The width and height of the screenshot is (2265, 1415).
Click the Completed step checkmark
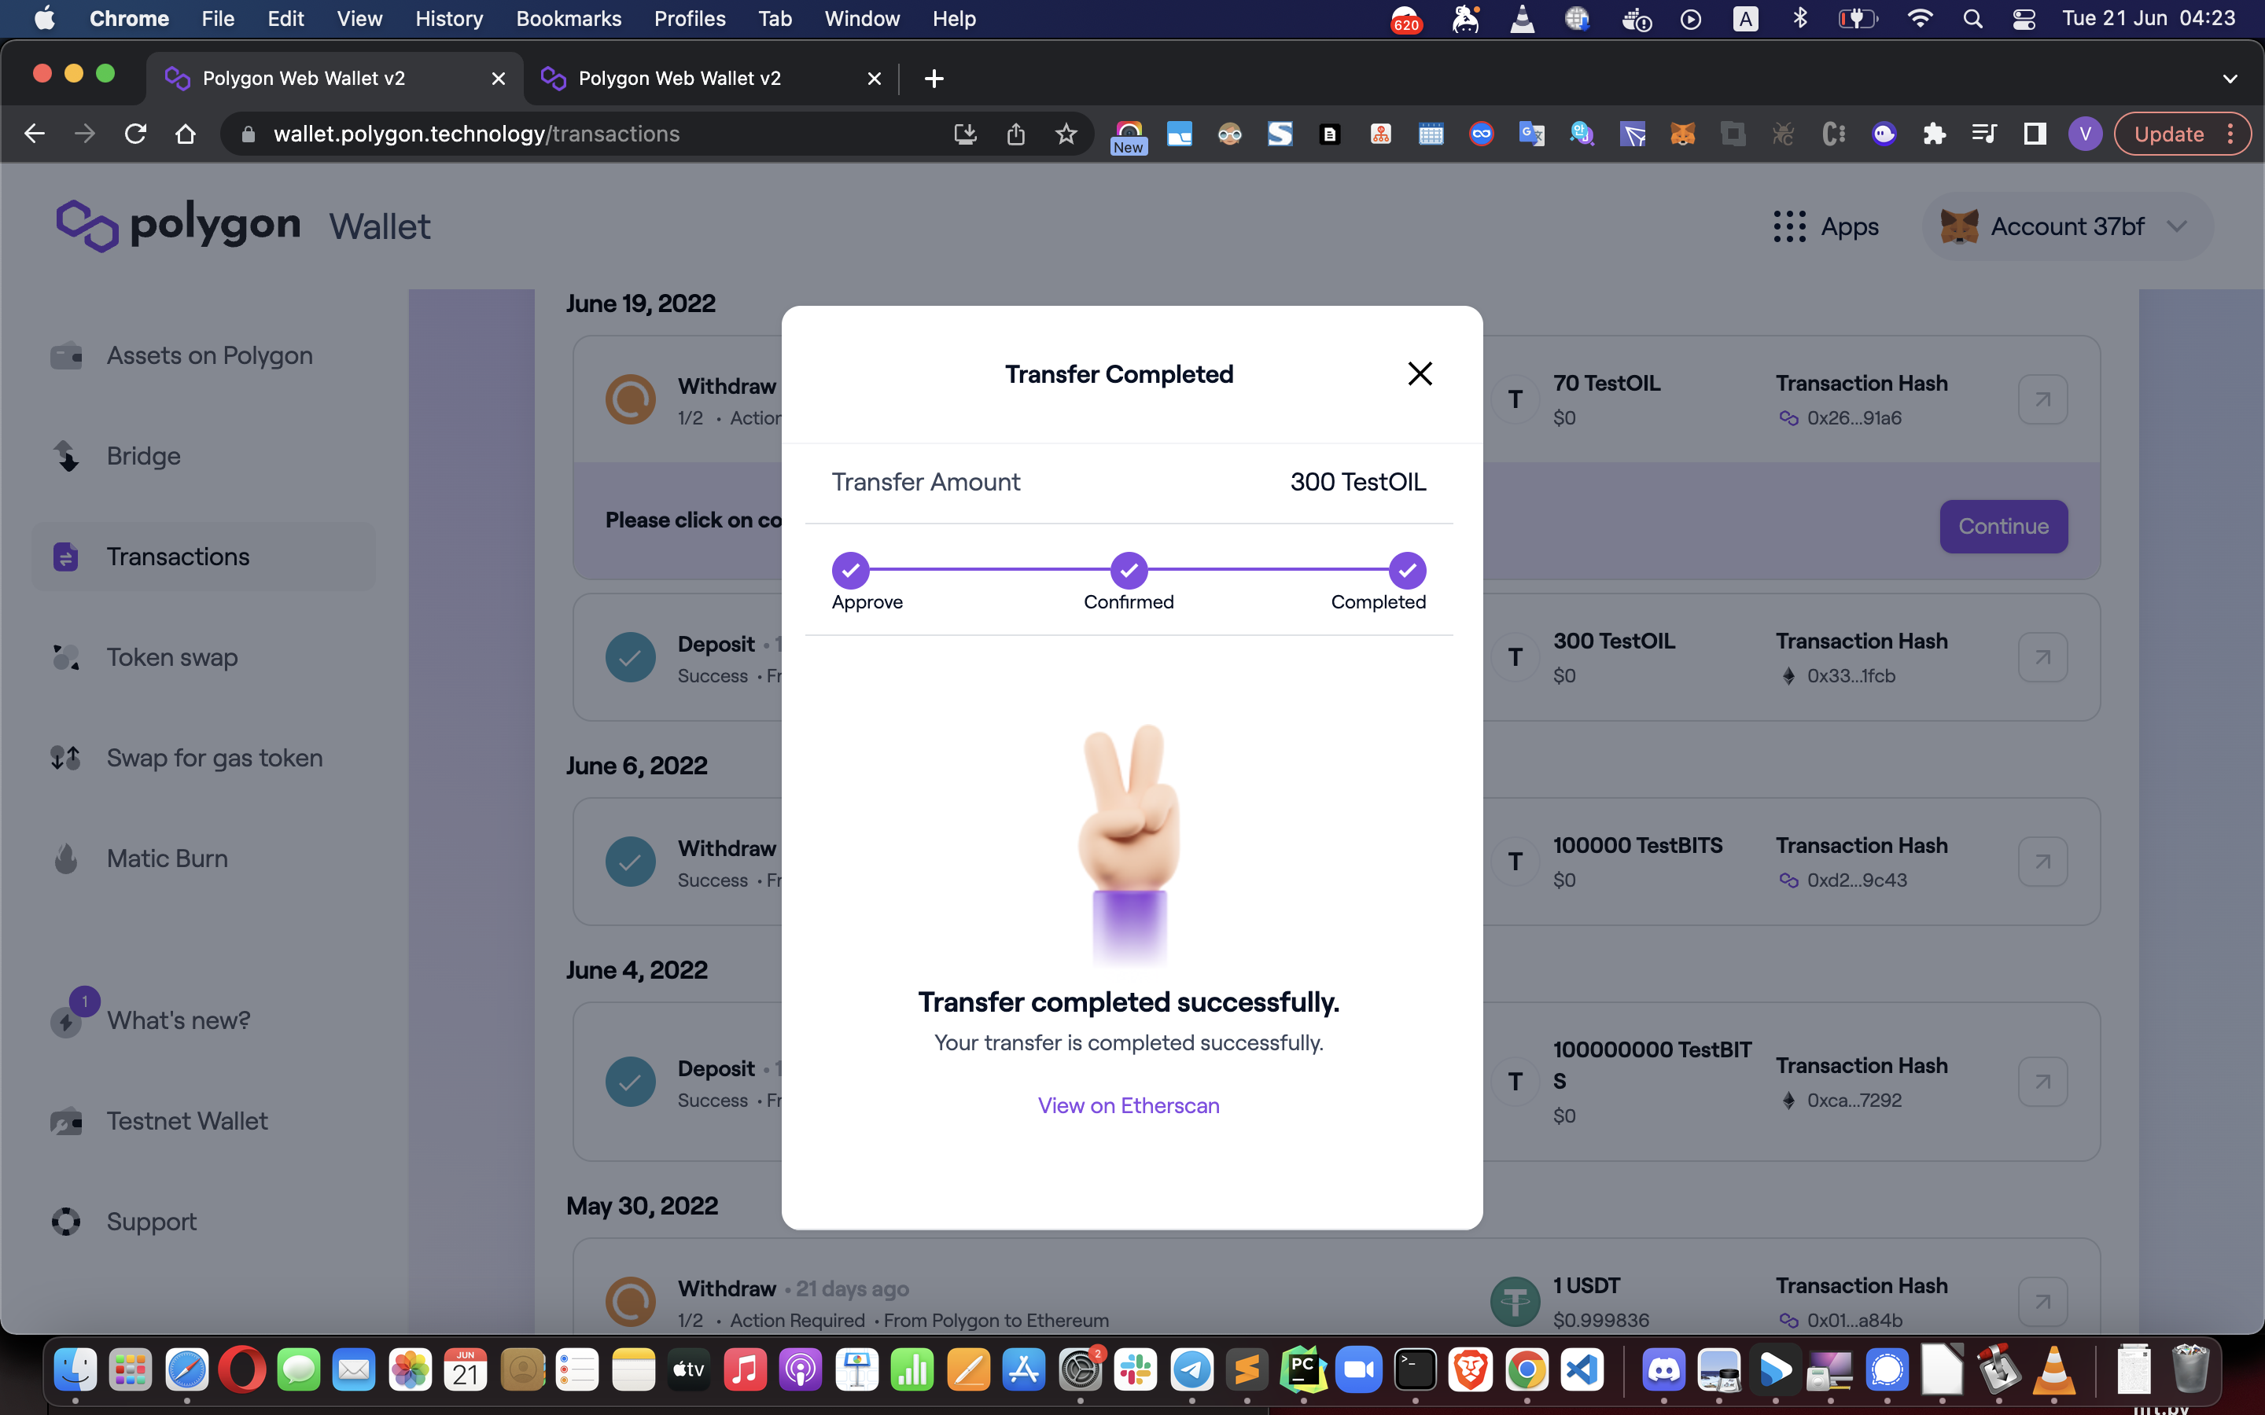coord(1406,570)
